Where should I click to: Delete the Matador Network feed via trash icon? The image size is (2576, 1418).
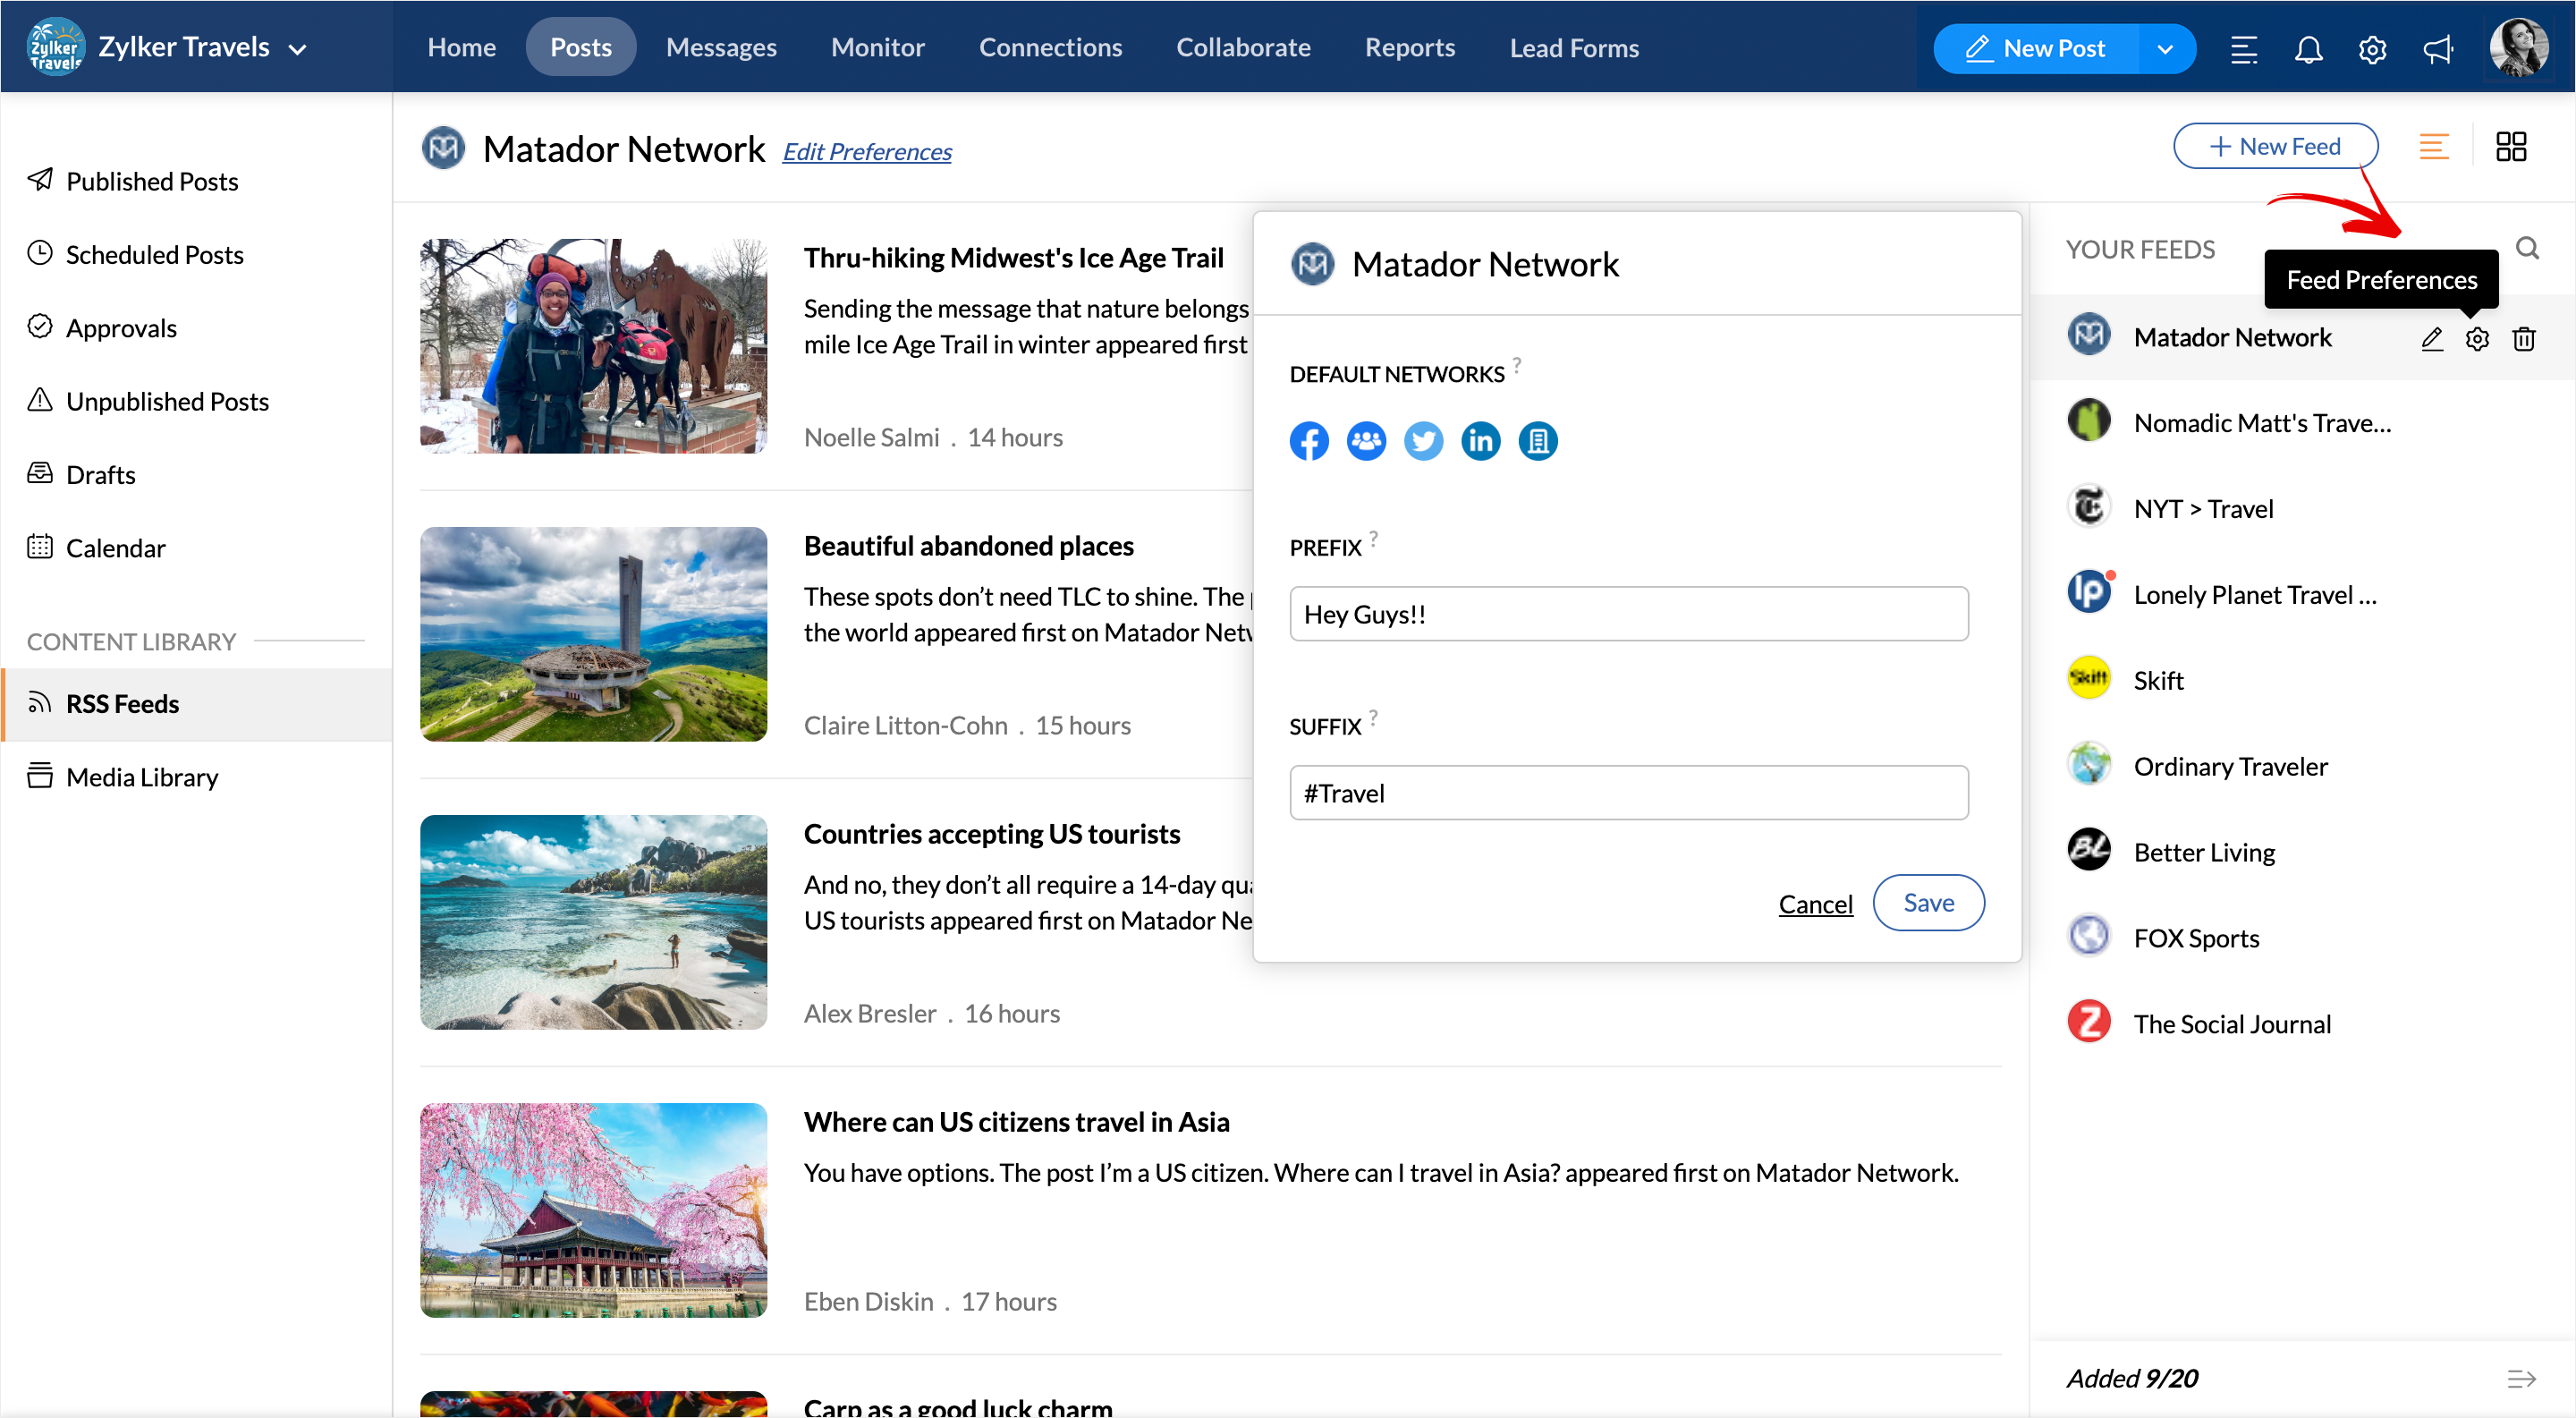(x=2523, y=339)
